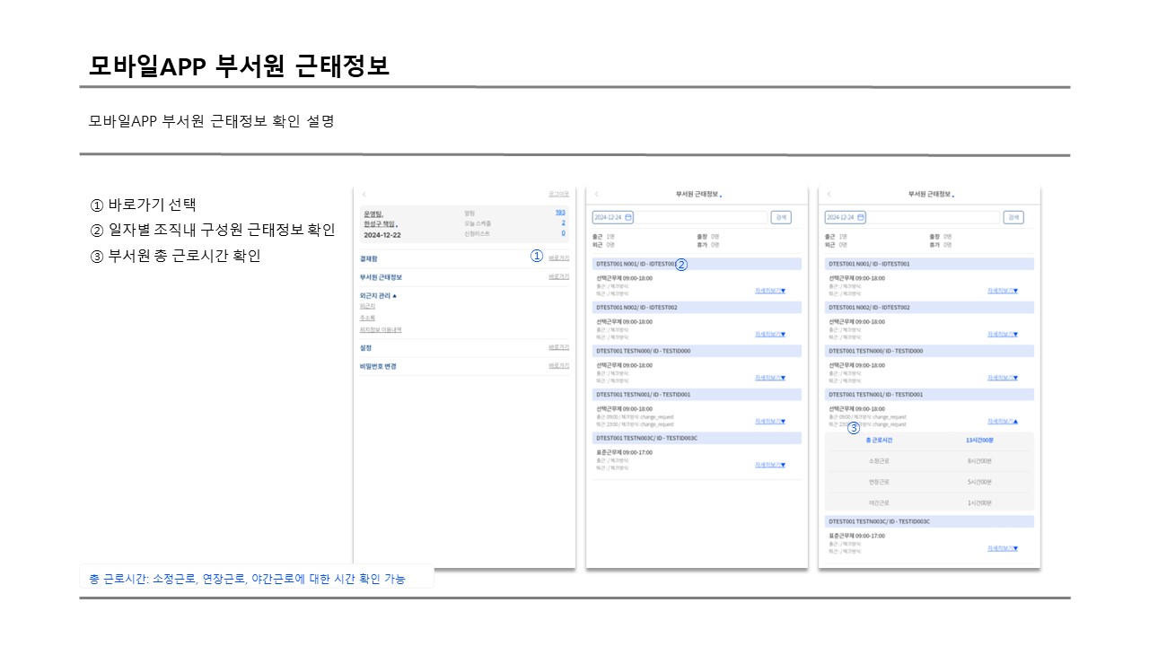Expand 자세히보기 for IDTEST001 on the right screen

(1003, 291)
